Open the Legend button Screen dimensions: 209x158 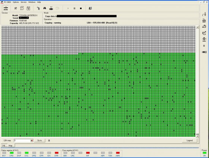(x=190, y=141)
